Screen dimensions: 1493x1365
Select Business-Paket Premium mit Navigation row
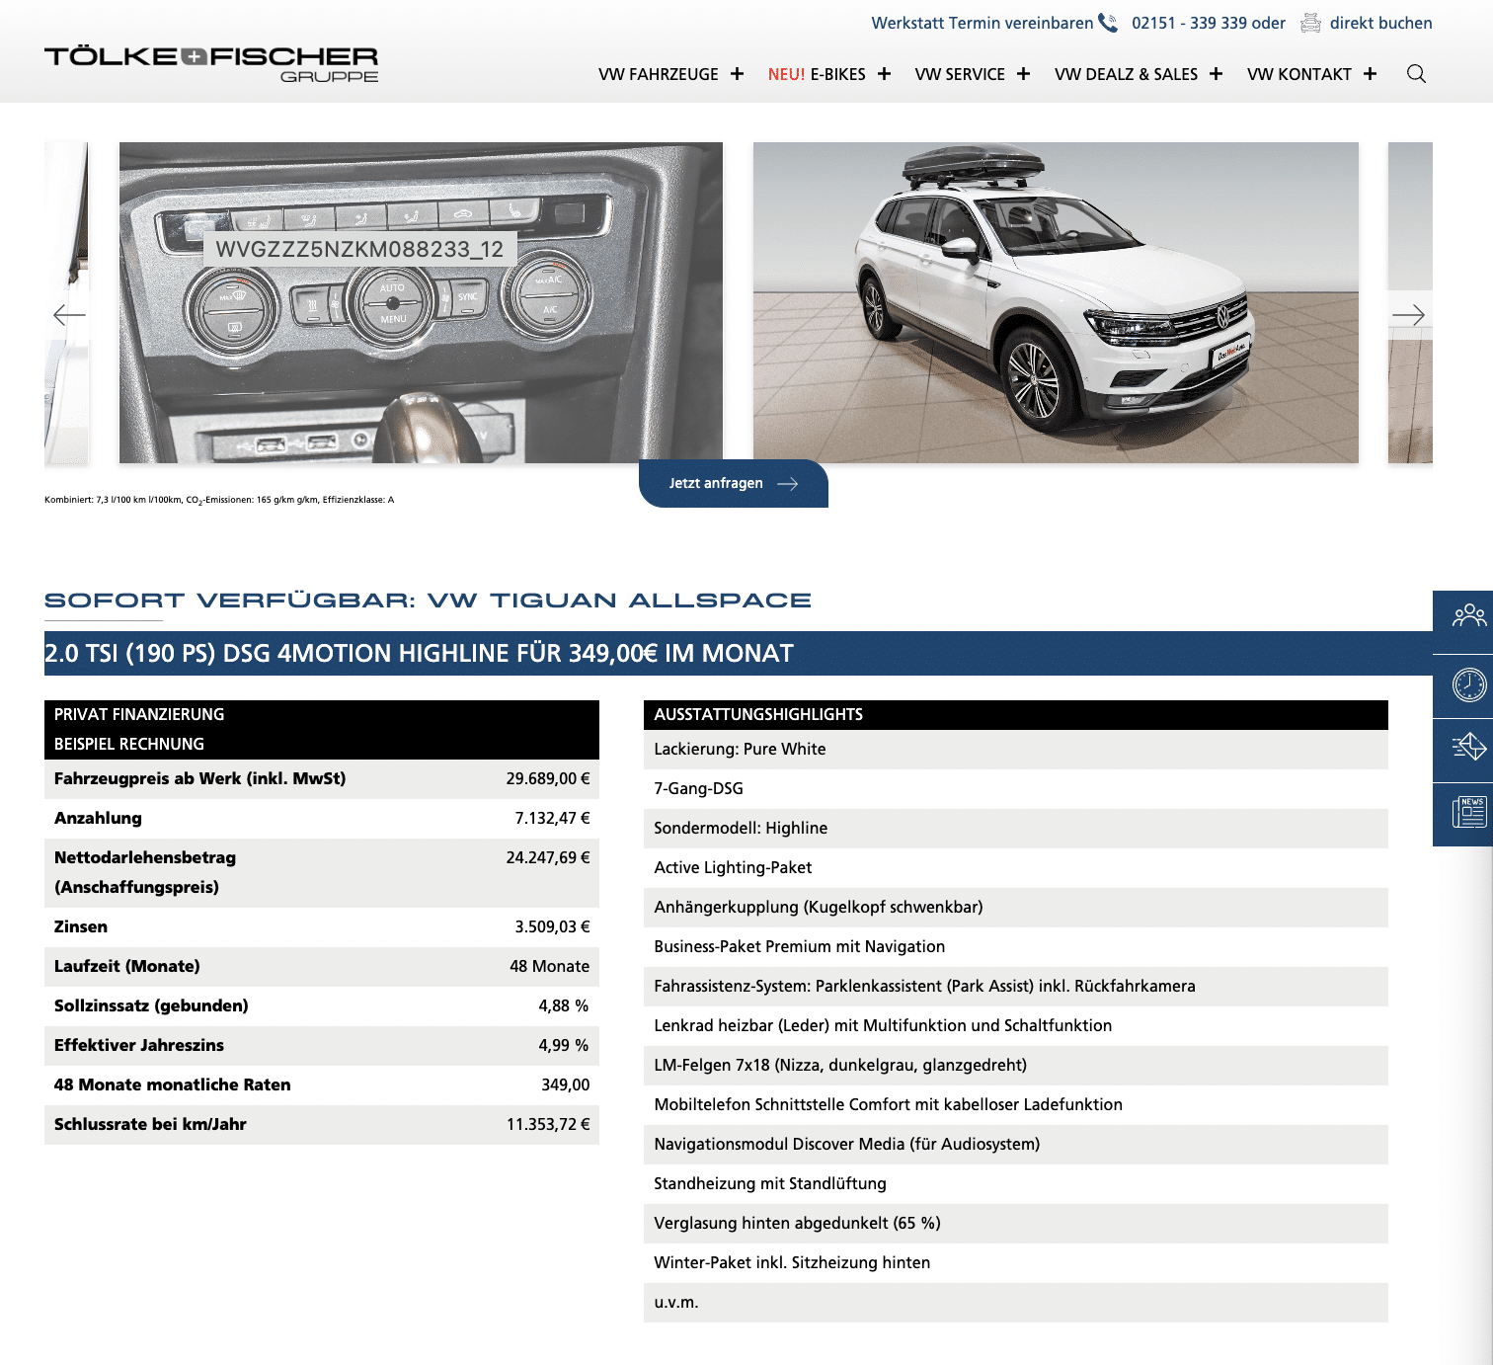[1016, 947]
